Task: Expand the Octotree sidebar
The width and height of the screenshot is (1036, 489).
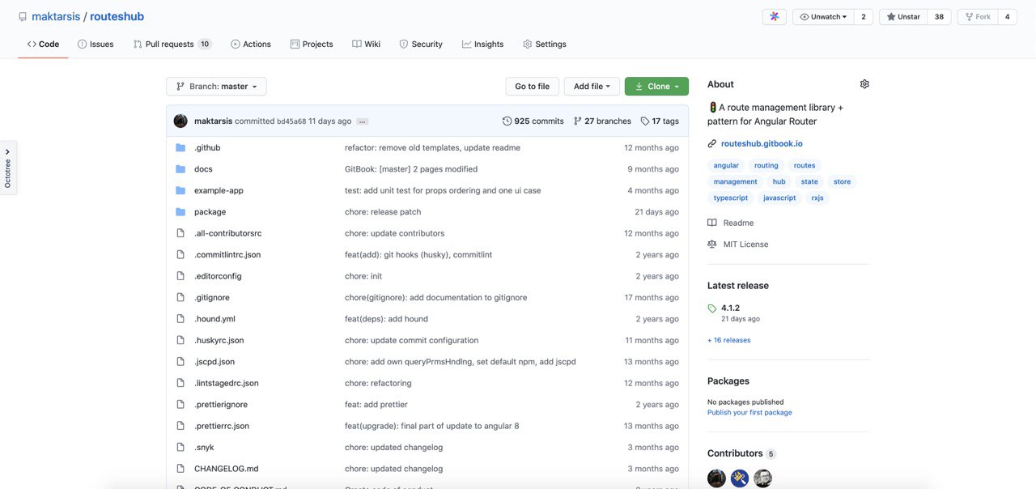Action: (8, 168)
